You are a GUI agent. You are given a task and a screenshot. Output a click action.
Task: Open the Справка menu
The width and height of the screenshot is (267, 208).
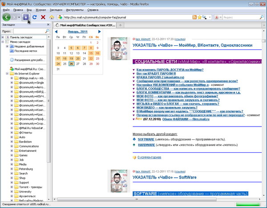click(x=93, y=10)
